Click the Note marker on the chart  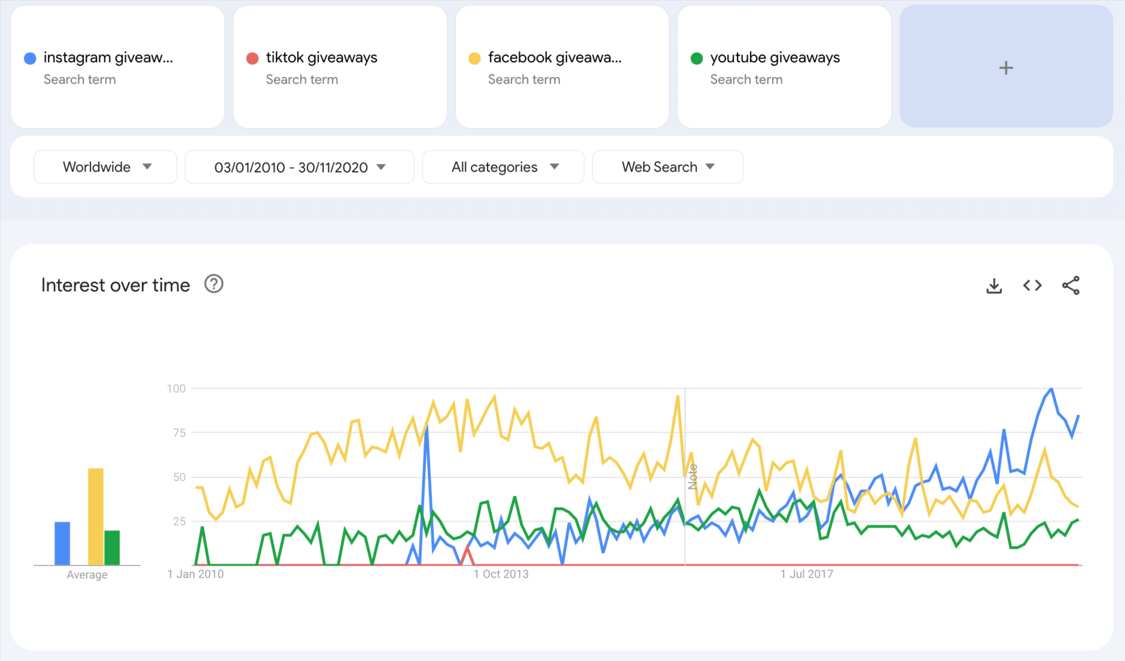point(693,477)
